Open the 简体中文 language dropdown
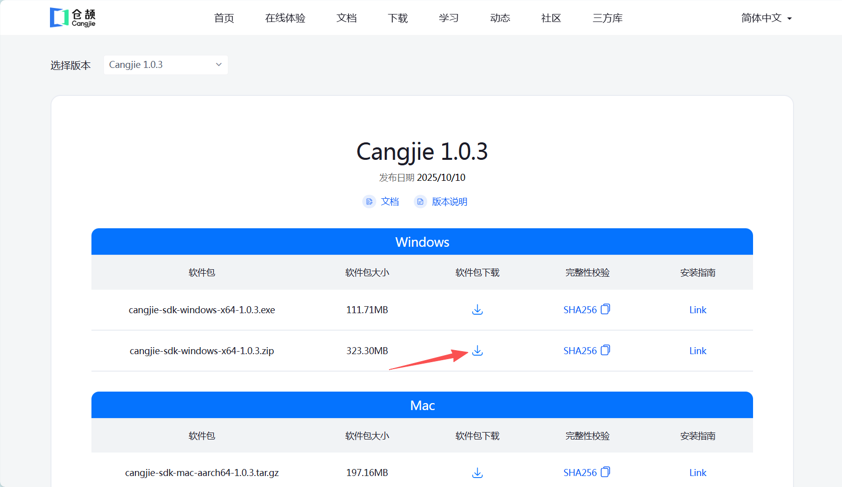 767,18
